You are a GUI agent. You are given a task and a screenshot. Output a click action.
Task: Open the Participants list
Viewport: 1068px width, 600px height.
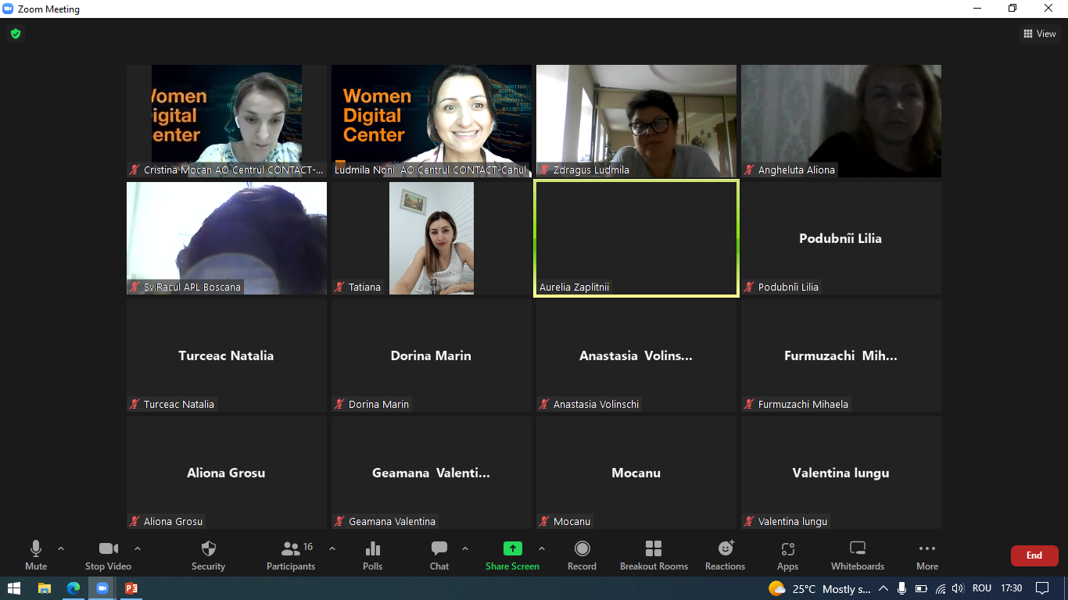click(291, 549)
